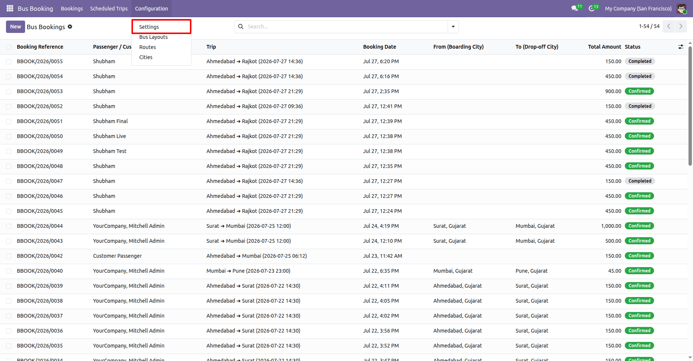
Task: Go to previous page arrow
Action: click(x=669, y=27)
